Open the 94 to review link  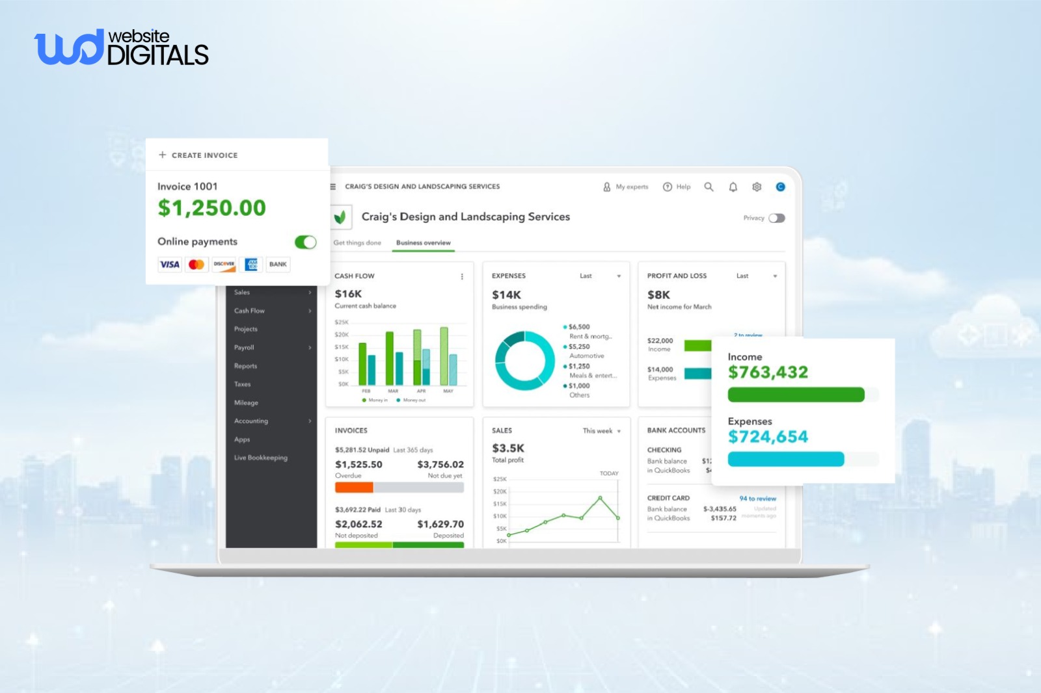(x=757, y=499)
